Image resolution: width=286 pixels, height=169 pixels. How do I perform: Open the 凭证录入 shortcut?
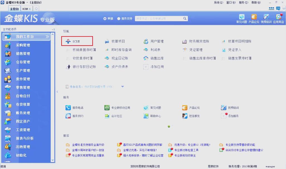point(231,50)
